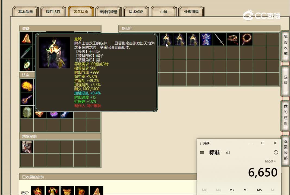The width and height of the screenshot is (290, 195).
Task: Click the 龙吟 item name in tooltip
Action: point(78,39)
